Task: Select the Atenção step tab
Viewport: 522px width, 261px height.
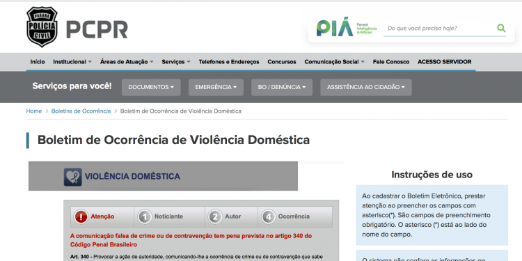Action: (x=102, y=216)
